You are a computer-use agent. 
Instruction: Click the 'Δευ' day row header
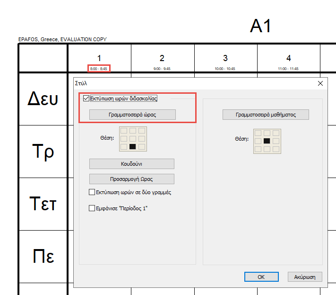click(x=43, y=99)
